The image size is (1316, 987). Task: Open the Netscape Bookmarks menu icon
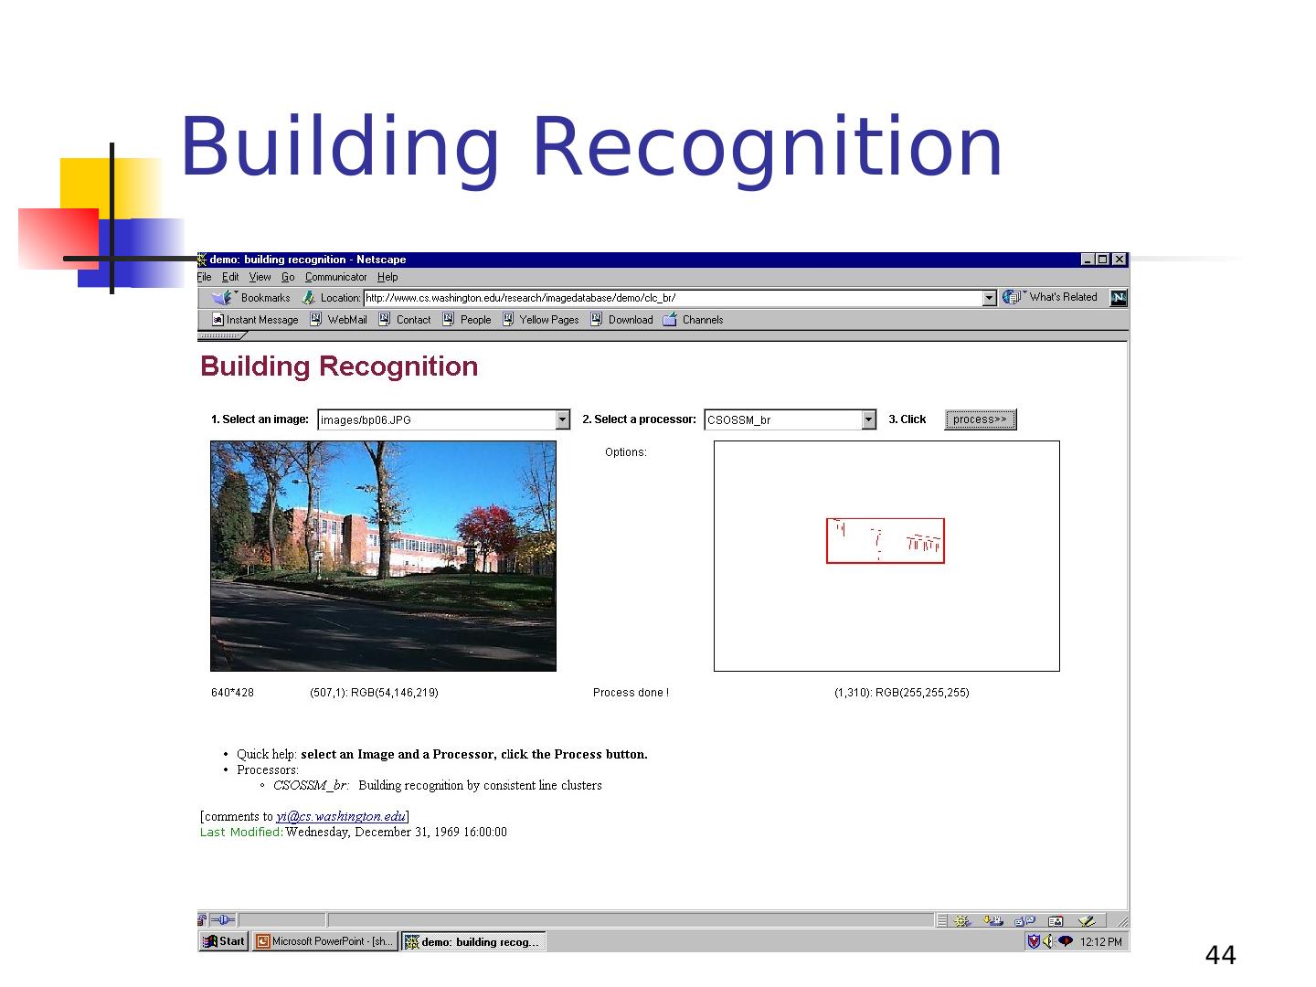click(x=224, y=298)
